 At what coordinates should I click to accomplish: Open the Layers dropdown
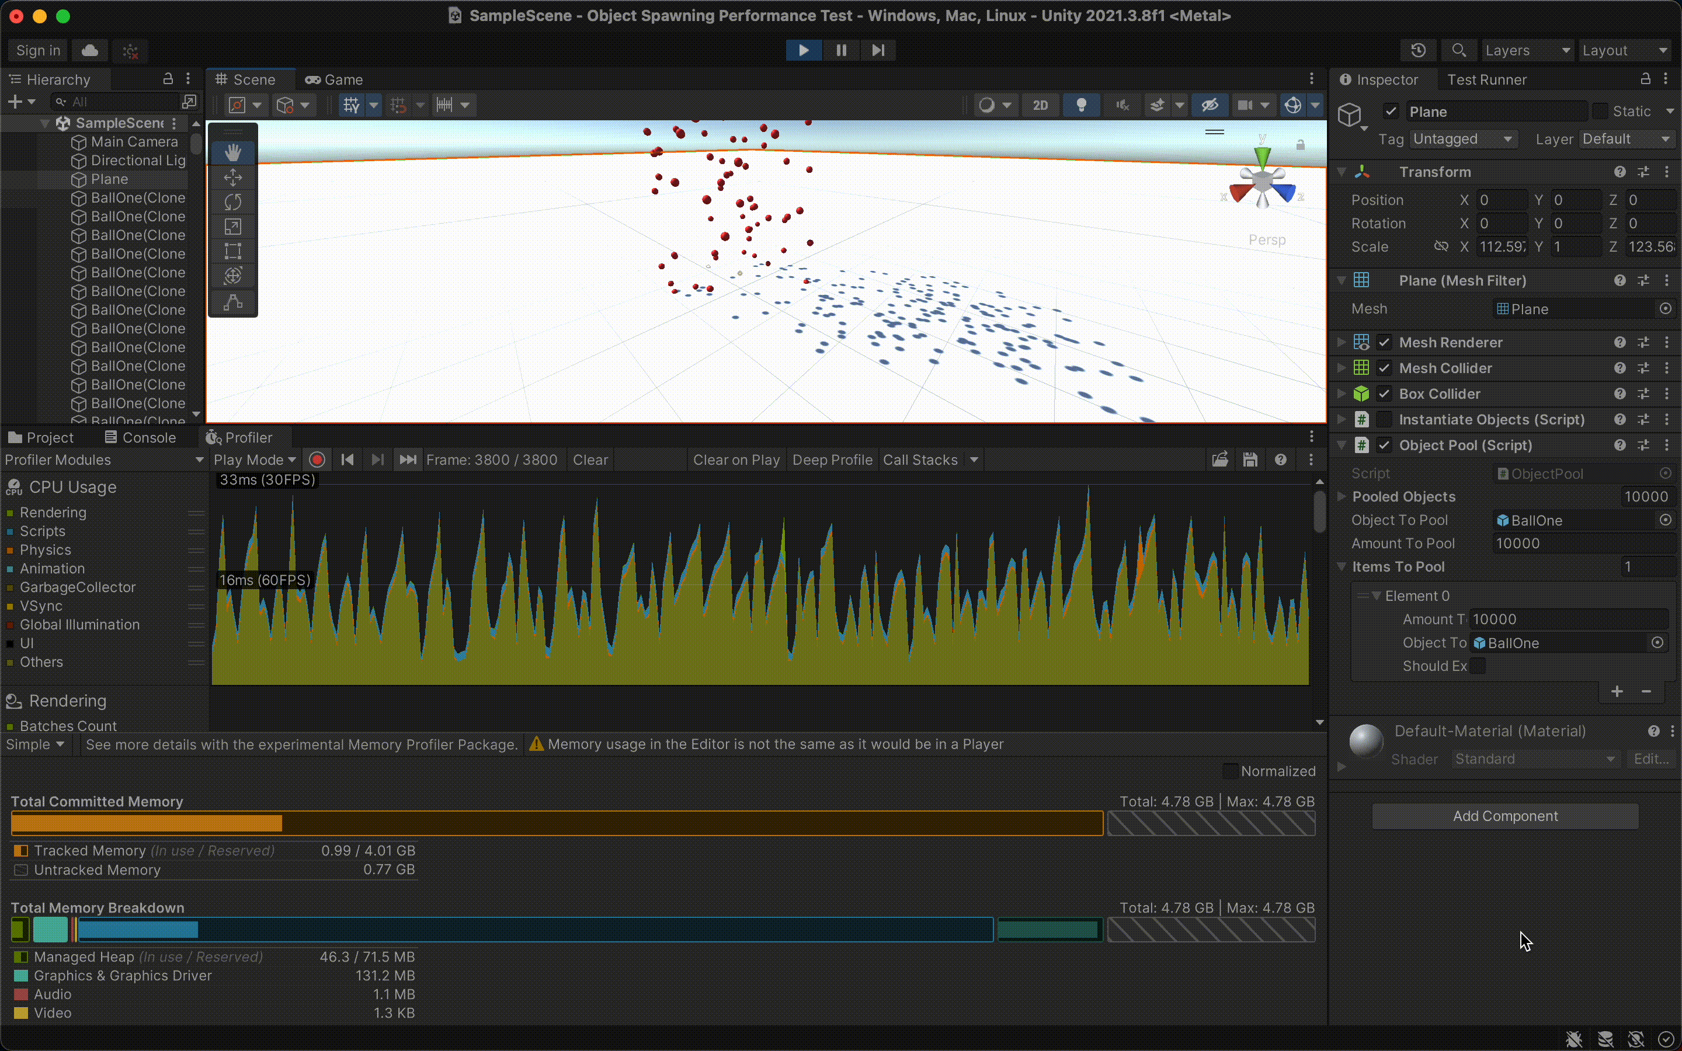click(x=1527, y=50)
